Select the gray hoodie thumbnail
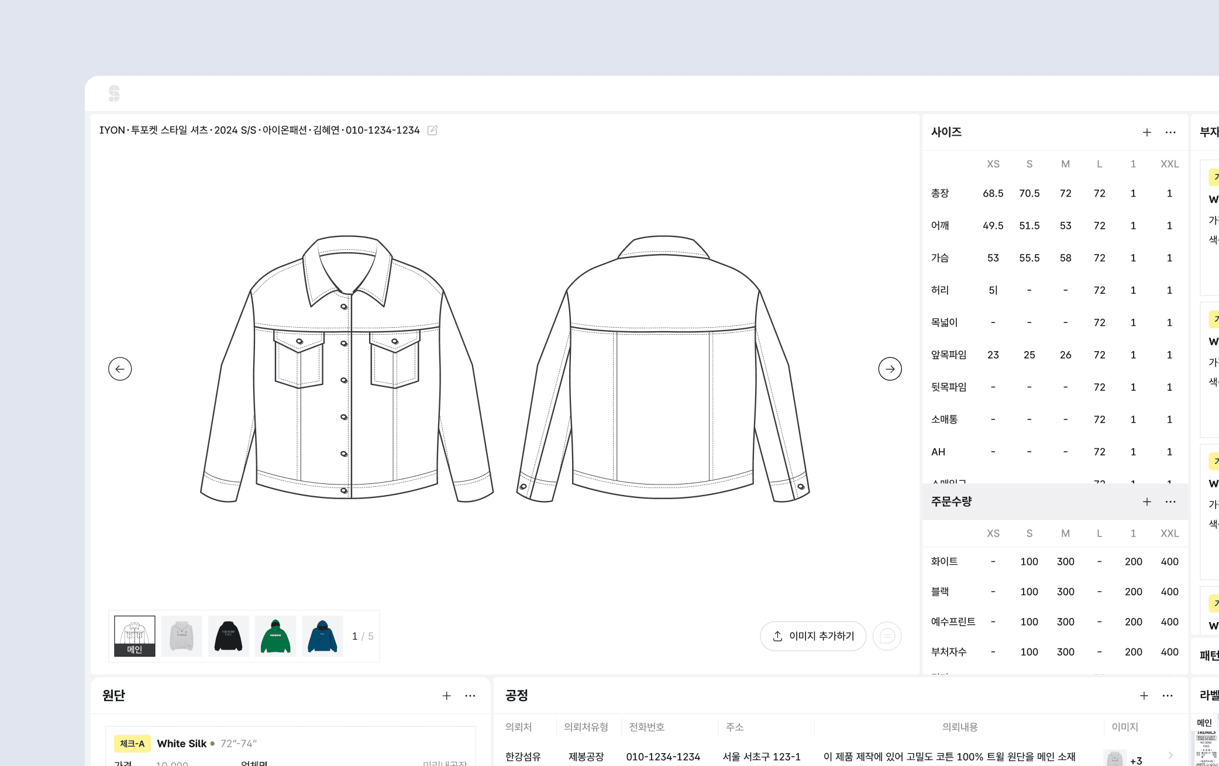The width and height of the screenshot is (1219, 766). coord(181,636)
